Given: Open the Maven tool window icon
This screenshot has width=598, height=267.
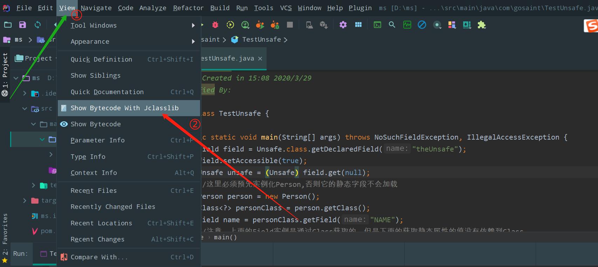Looking at the screenshot, I should (5, 93).
